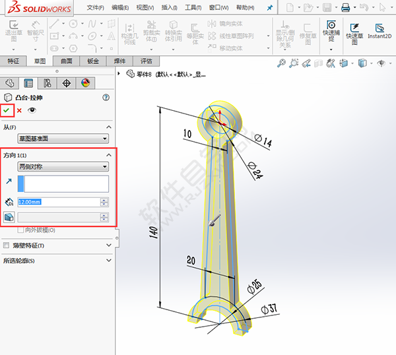Open FeatureManager design tree tab
This screenshot has height=355, width=396.
click(10, 83)
